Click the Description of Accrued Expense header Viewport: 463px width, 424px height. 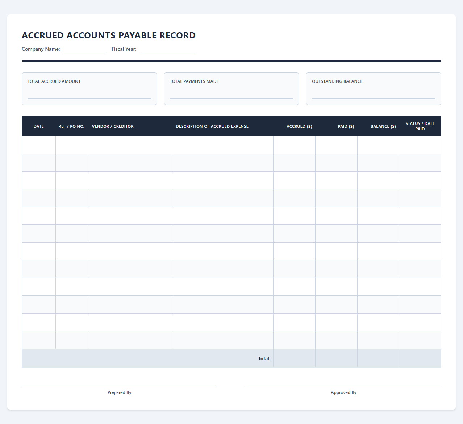point(223,126)
